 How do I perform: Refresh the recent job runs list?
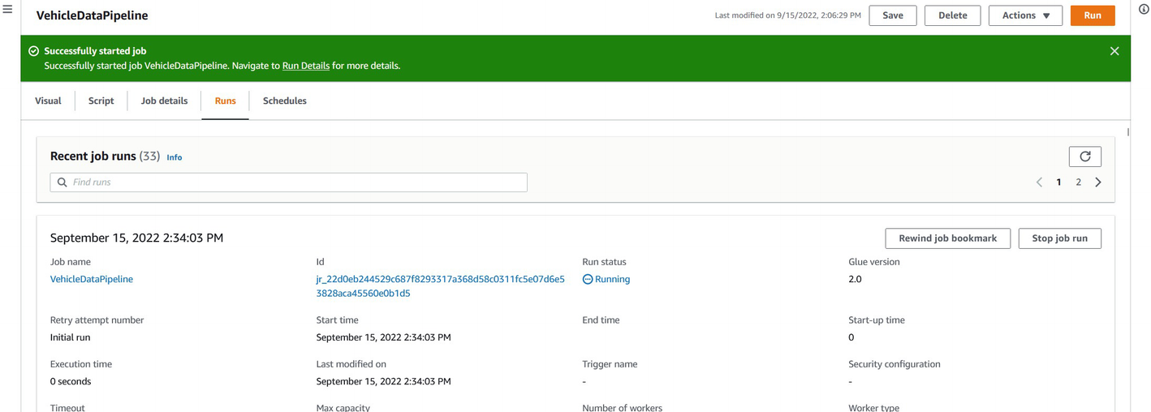[1084, 157]
